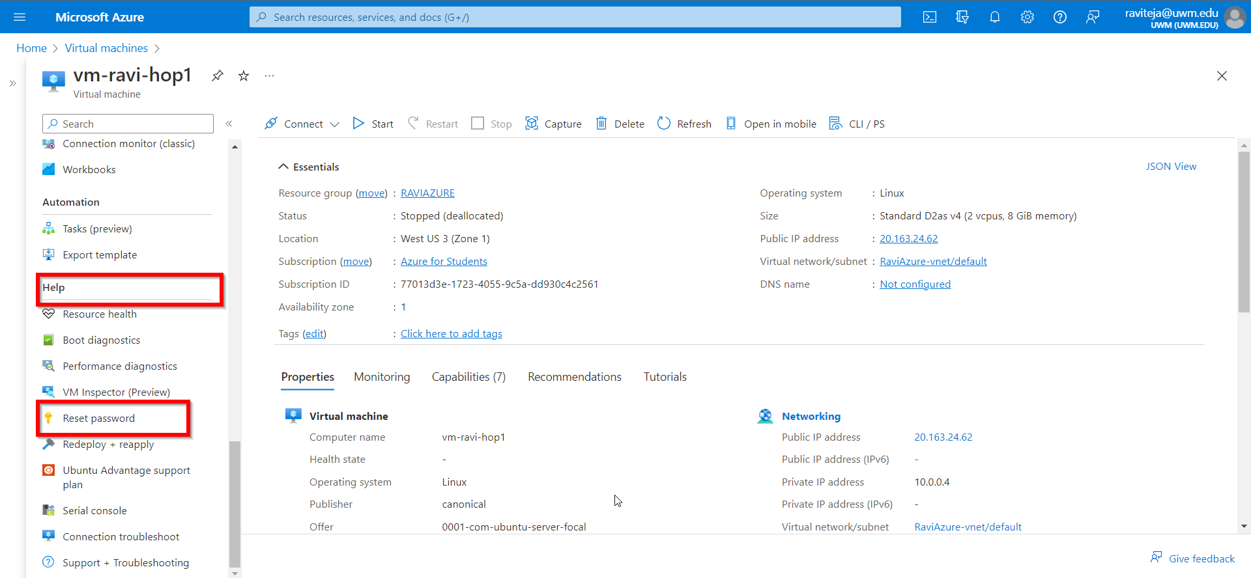Open the Capabilities (7) tab
The height and width of the screenshot is (578, 1251).
click(468, 377)
